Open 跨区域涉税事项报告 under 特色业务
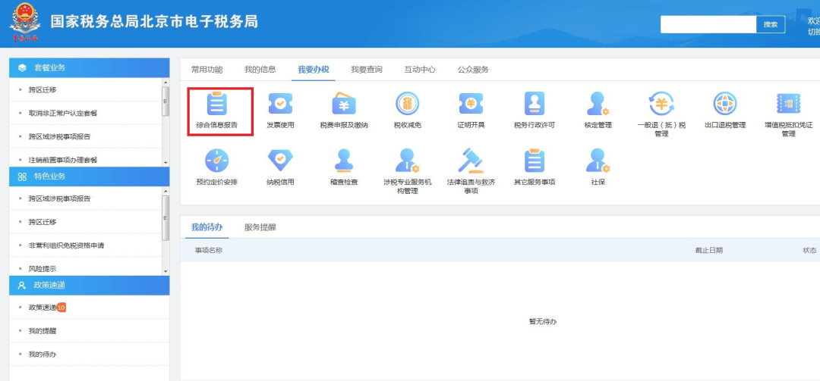Screen dimensions: 820x381 [60, 199]
